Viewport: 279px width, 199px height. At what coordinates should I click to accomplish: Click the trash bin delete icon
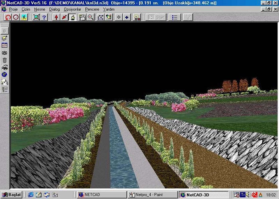click(4, 60)
